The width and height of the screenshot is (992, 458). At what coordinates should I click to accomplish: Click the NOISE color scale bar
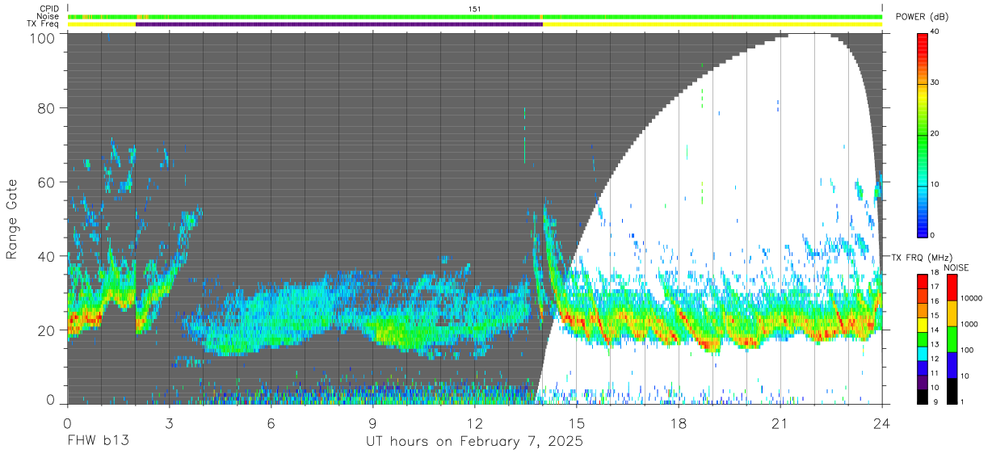click(x=952, y=338)
